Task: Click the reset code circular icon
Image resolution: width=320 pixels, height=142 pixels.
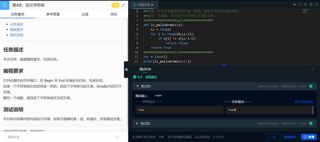Action: [300, 5]
